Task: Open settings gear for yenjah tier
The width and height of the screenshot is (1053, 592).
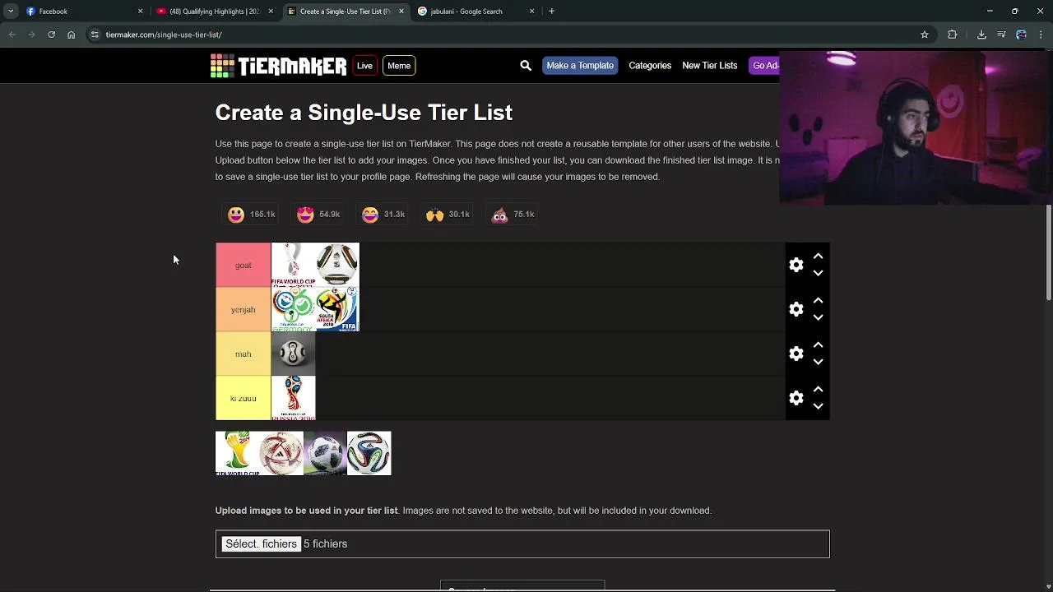Action: (796, 309)
